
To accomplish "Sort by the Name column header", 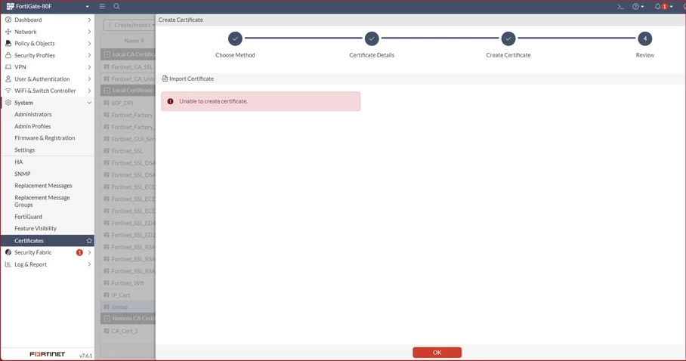I will [134, 41].
